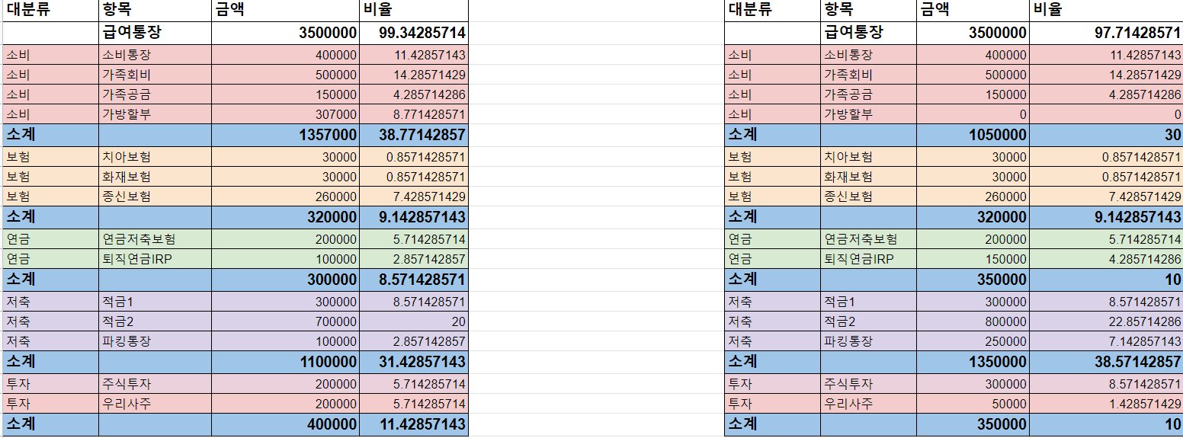
Task: Select 400000 investment subtotal in left table
Action: [285, 424]
